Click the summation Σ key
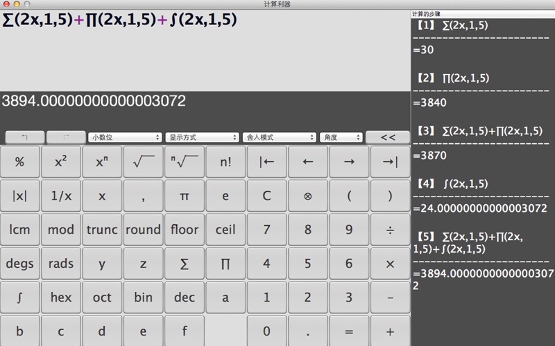This screenshot has height=346, width=555. click(185, 264)
